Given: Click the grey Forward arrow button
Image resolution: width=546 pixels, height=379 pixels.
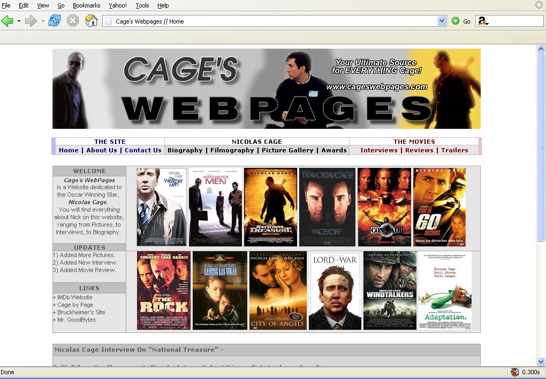Looking at the screenshot, I should tap(31, 21).
